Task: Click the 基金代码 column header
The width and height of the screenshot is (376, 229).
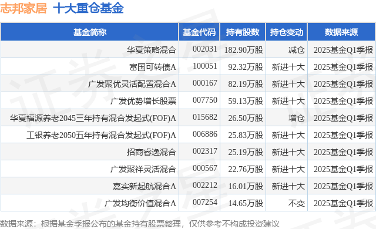Action: click(x=199, y=32)
